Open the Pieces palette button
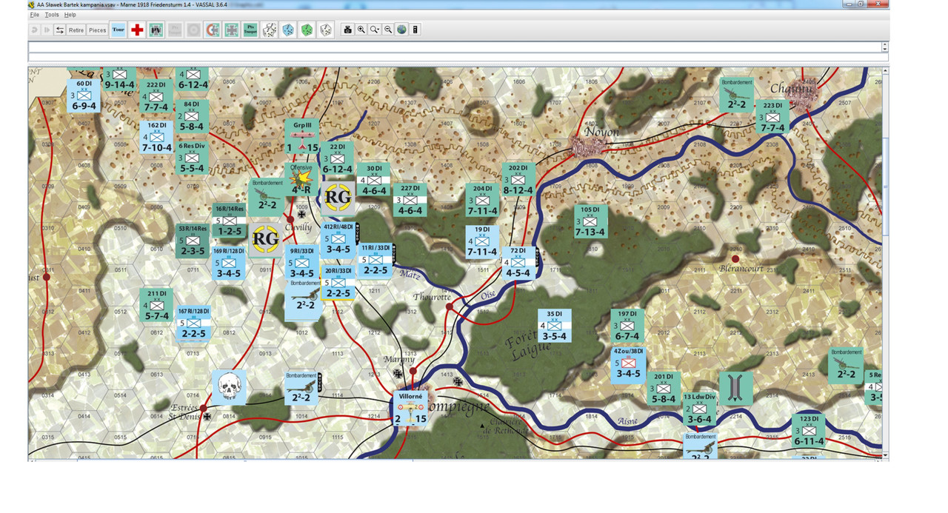Screen dimensions: 948x513 (x=98, y=30)
